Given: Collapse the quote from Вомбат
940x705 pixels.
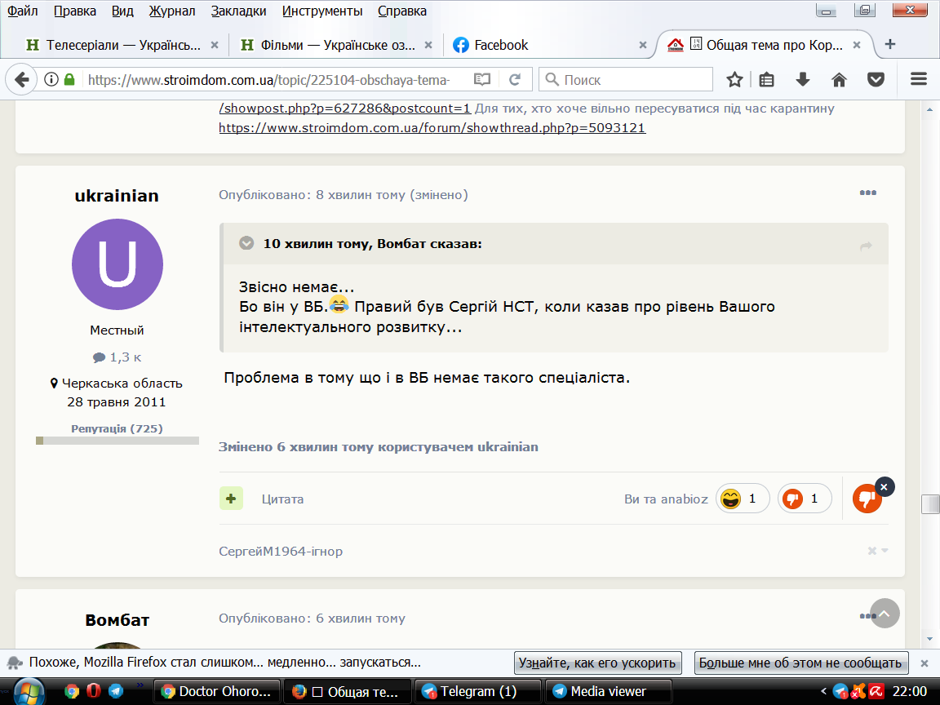Looking at the screenshot, I should (246, 243).
